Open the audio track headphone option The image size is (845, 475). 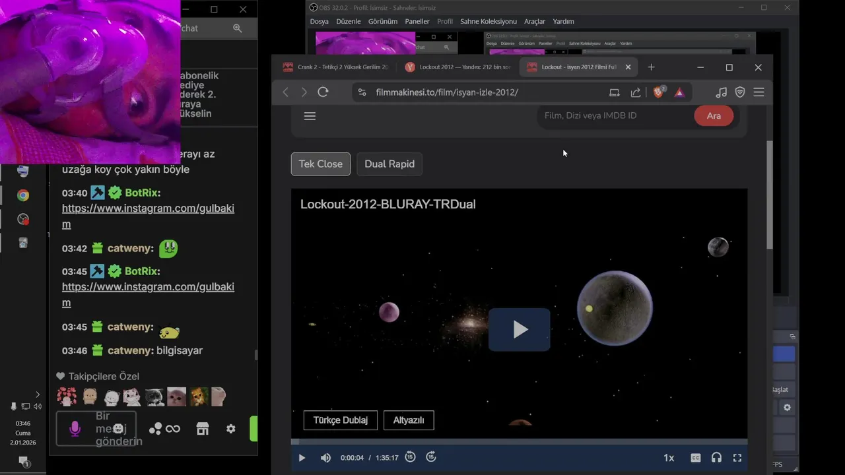coord(716,458)
